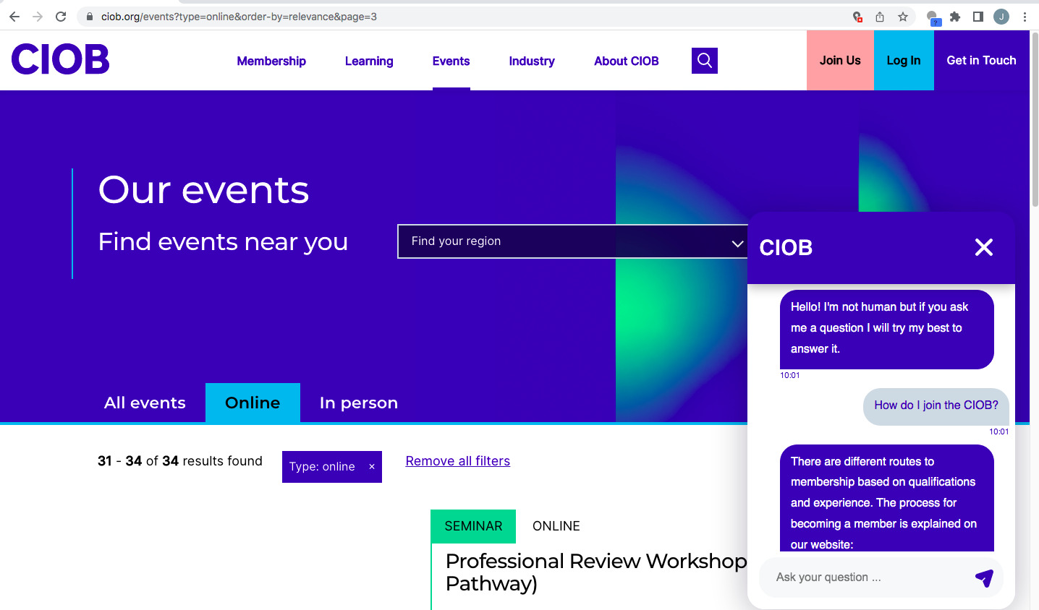This screenshot has width=1039, height=610.
Task: Switch to the In person tab
Action: pyautogui.click(x=358, y=403)
